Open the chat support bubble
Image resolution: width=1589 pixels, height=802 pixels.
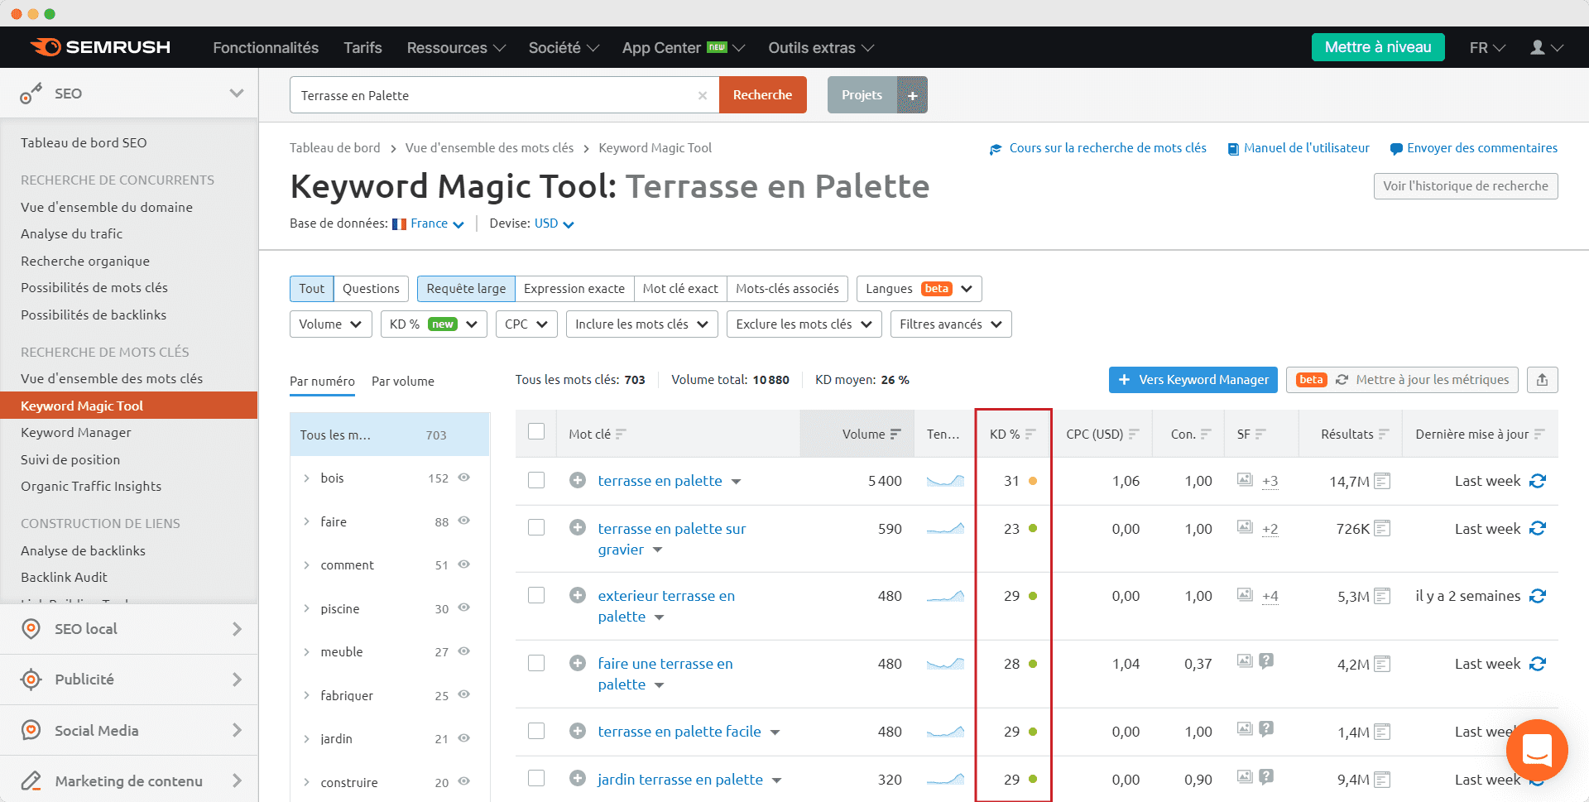1537,750
